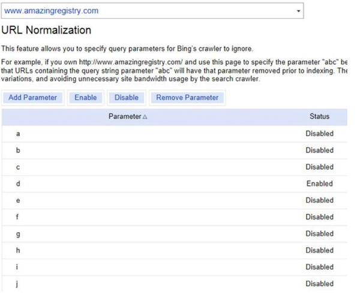Select parameter row "c"
360x303 pixels.
pyautogui.click(x=175, y=167)
